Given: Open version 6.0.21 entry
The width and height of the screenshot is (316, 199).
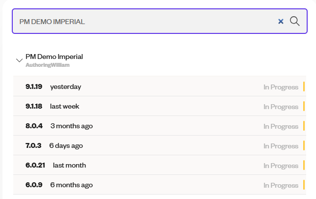Looking at the screenshot, I should click(35, 166).
